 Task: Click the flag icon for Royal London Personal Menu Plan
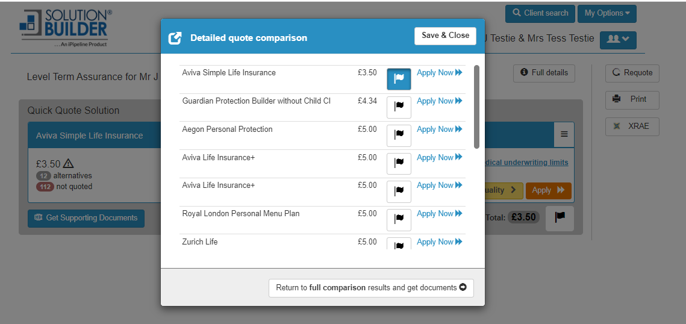399,220
